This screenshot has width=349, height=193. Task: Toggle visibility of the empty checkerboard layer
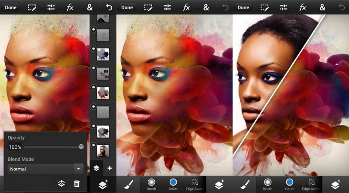pyautogui.click(x=93, y=106)
